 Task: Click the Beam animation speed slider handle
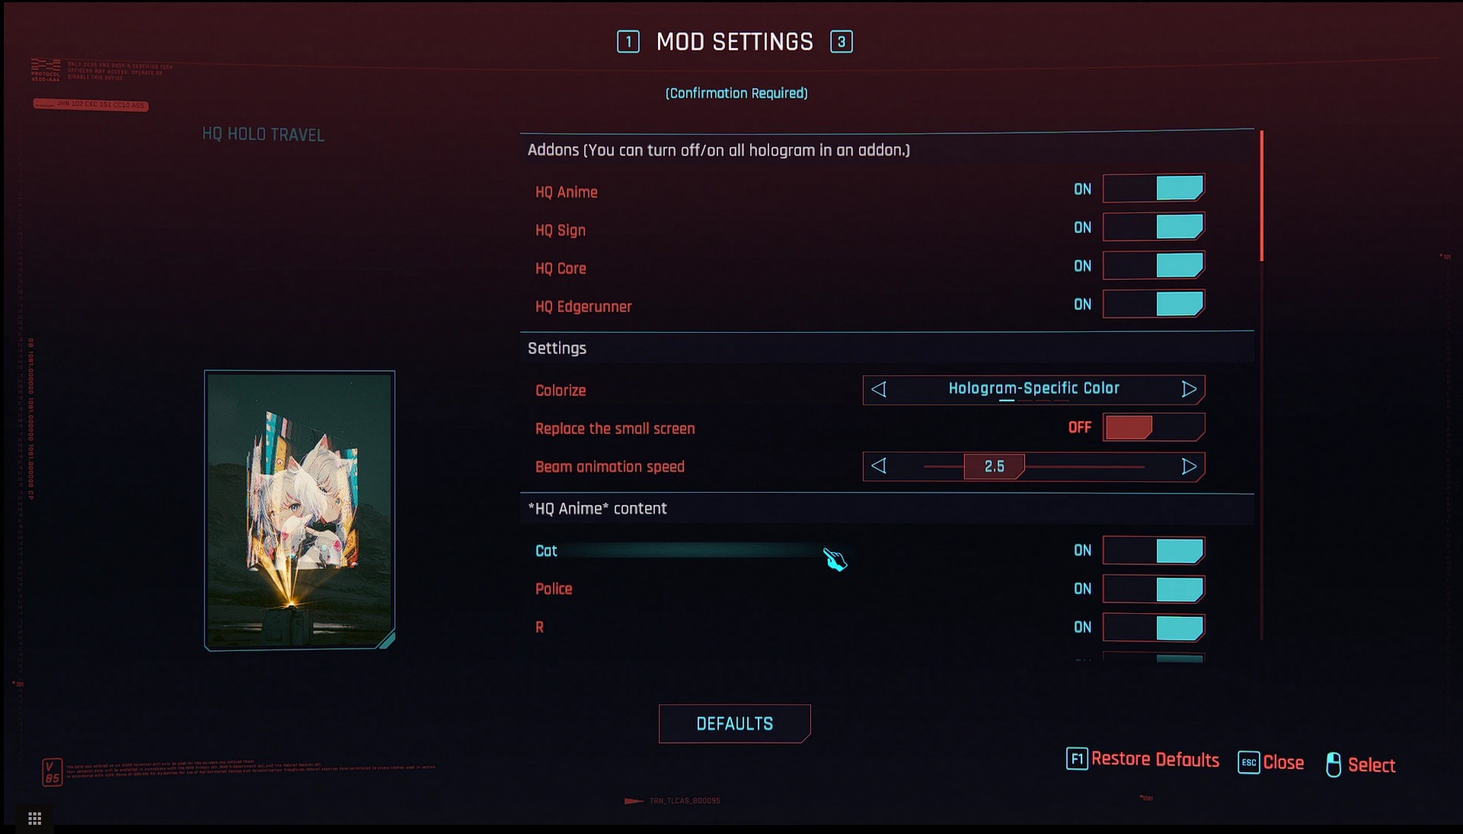pos(994,466)
